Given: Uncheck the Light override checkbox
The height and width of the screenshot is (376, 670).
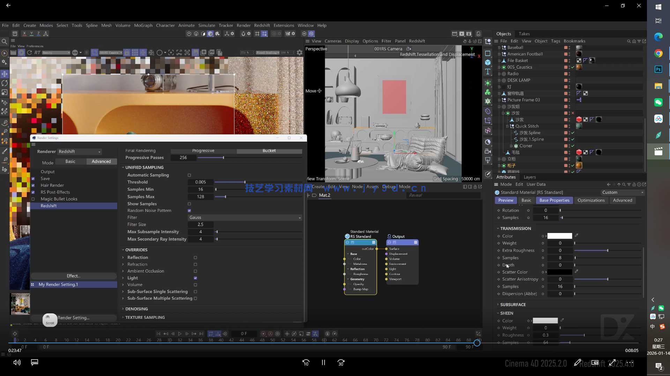Looking at the screenshot, I should [195, 278].
